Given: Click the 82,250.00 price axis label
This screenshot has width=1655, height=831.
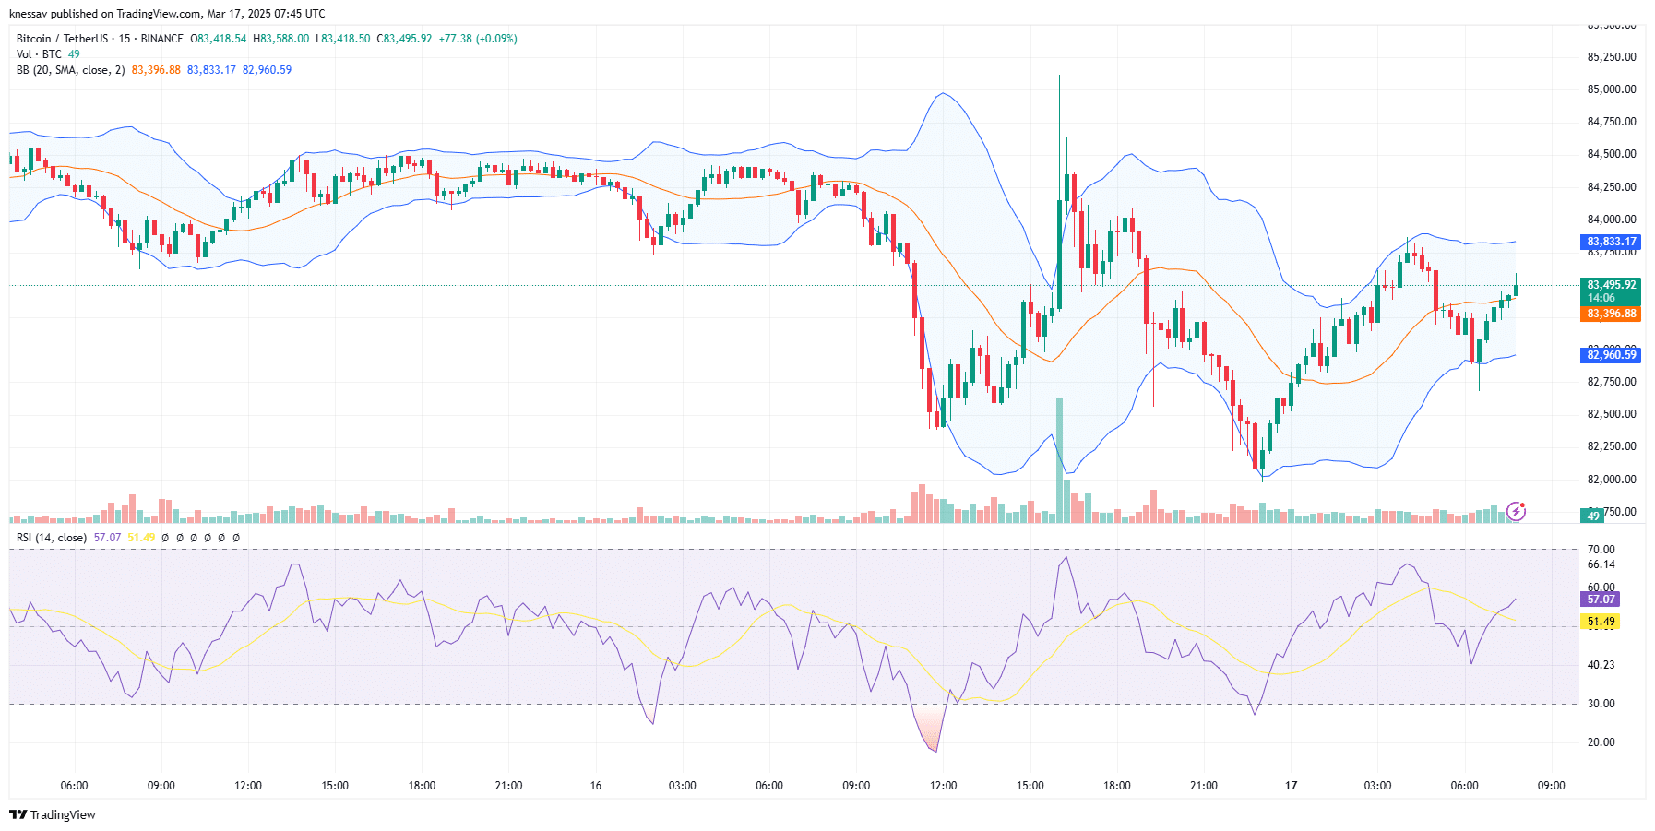Looking at the screenshot, I should (x=1612, y=446).
